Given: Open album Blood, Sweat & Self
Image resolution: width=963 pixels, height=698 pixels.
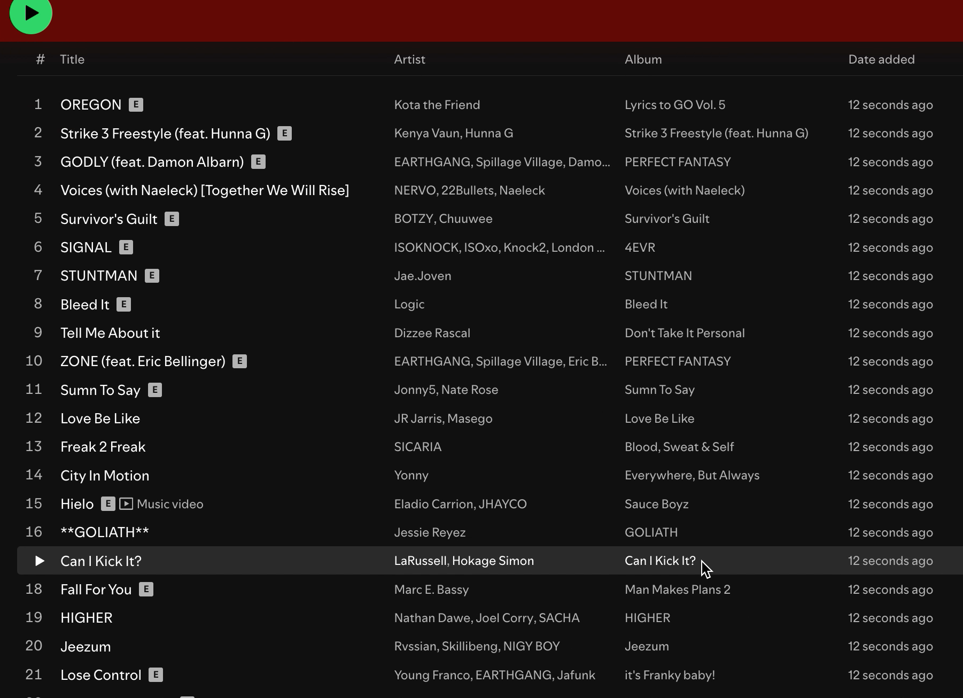Looking at the screenshot, I should click(x=679, y=447).
